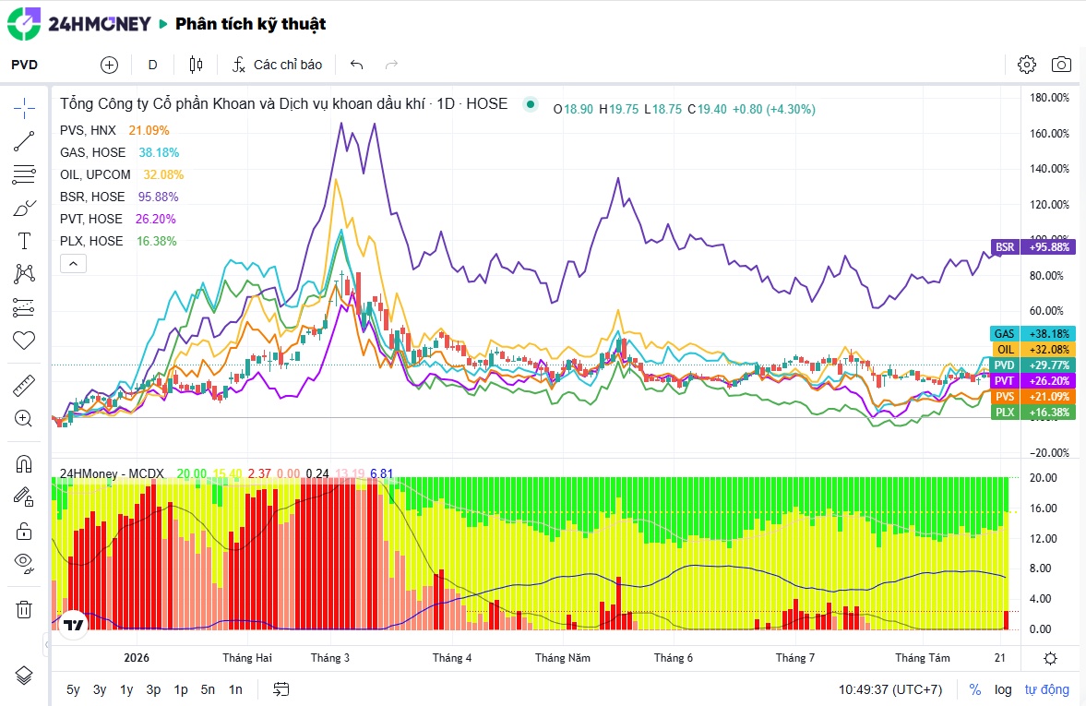Undo the last chart action
Viewport: 1086px width, 706px height.
357,65
